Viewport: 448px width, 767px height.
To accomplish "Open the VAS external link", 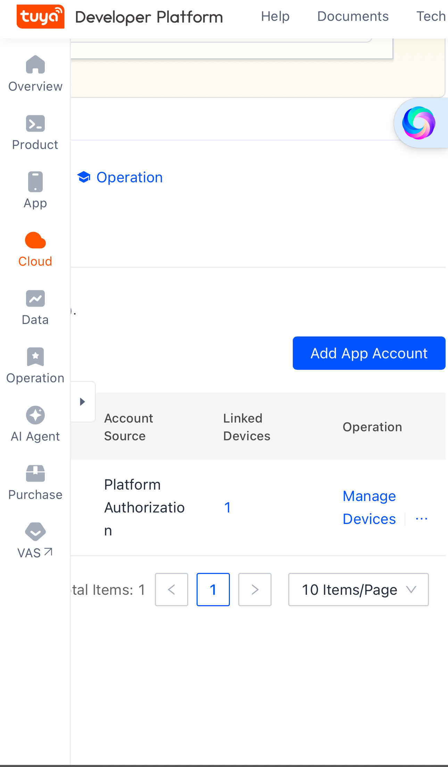I will 35,541.
